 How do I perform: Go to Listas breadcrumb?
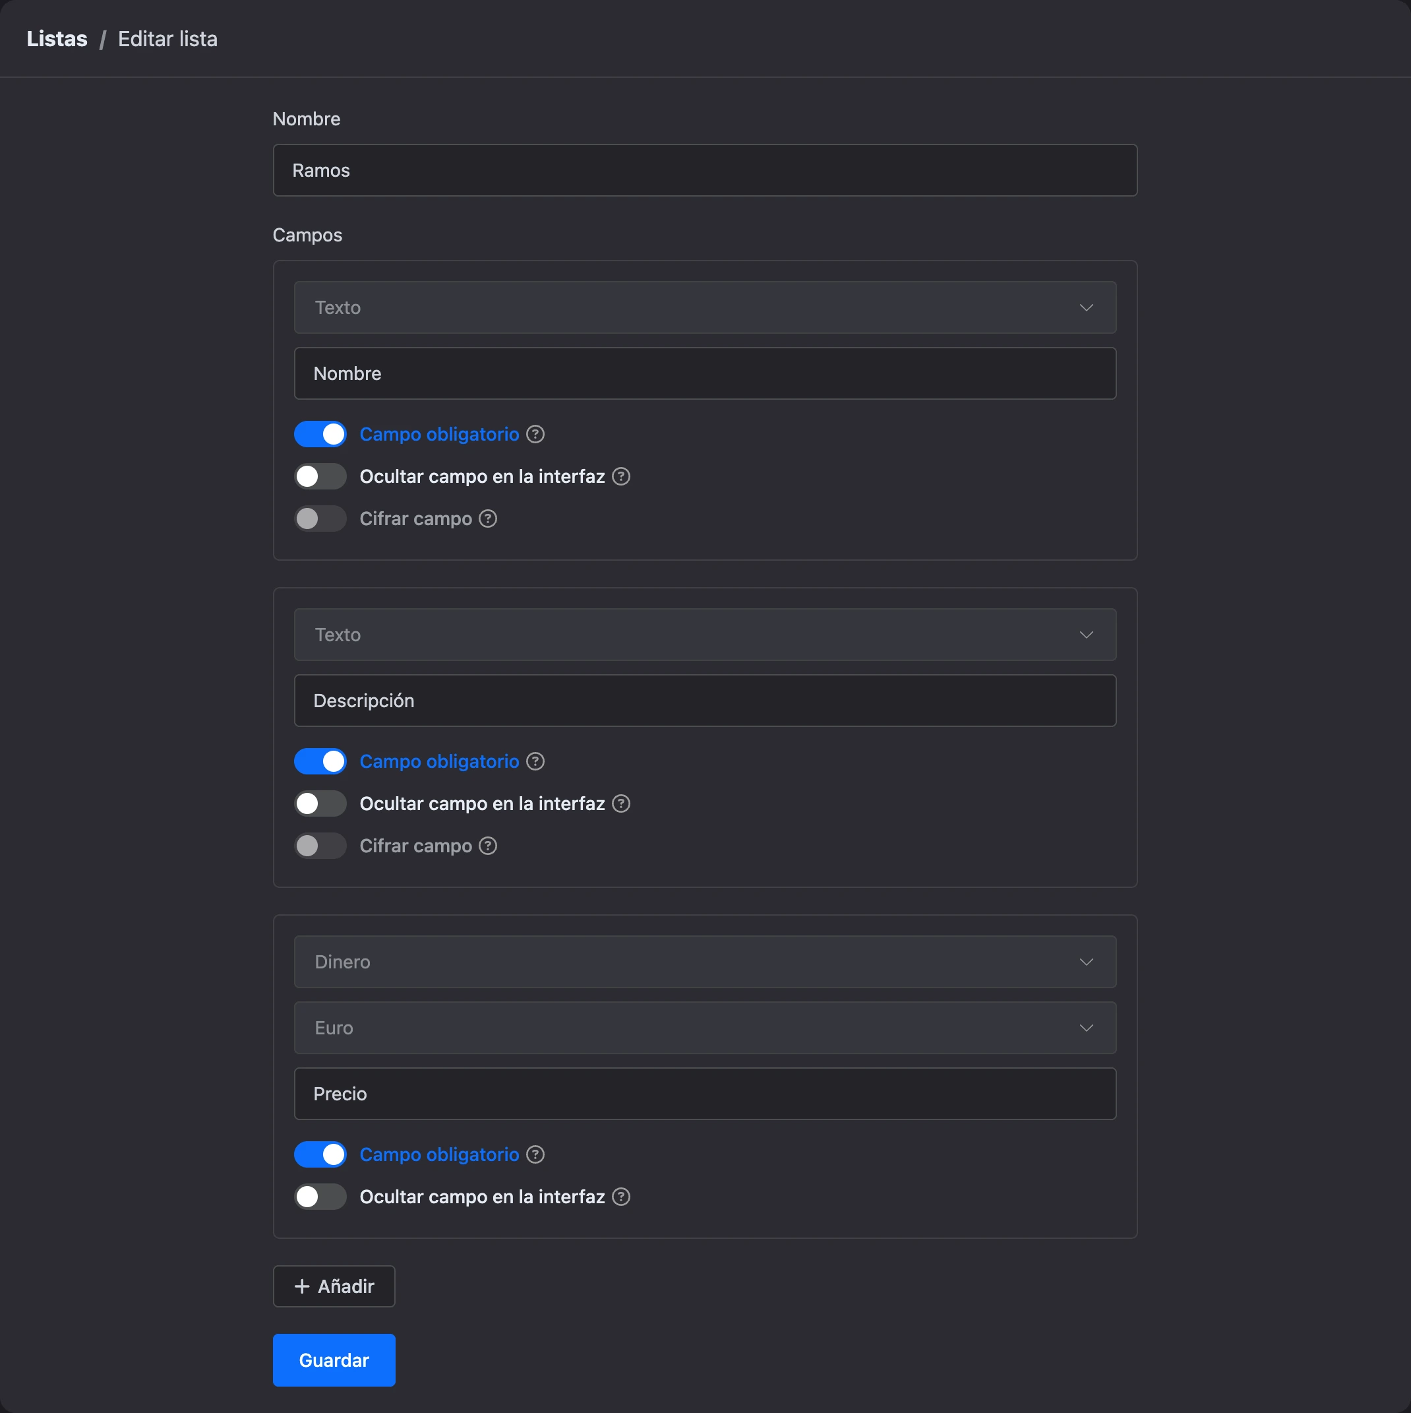click(57, 39)
